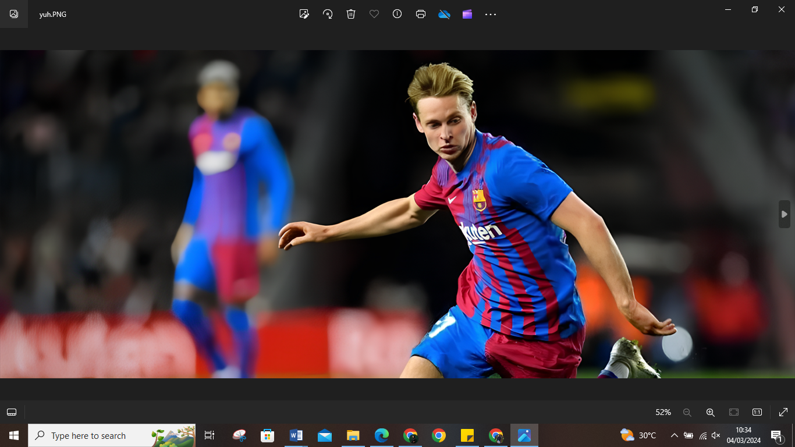795x447 pixels.
Task: Click the muted volume icon
Action: [716, 435]
